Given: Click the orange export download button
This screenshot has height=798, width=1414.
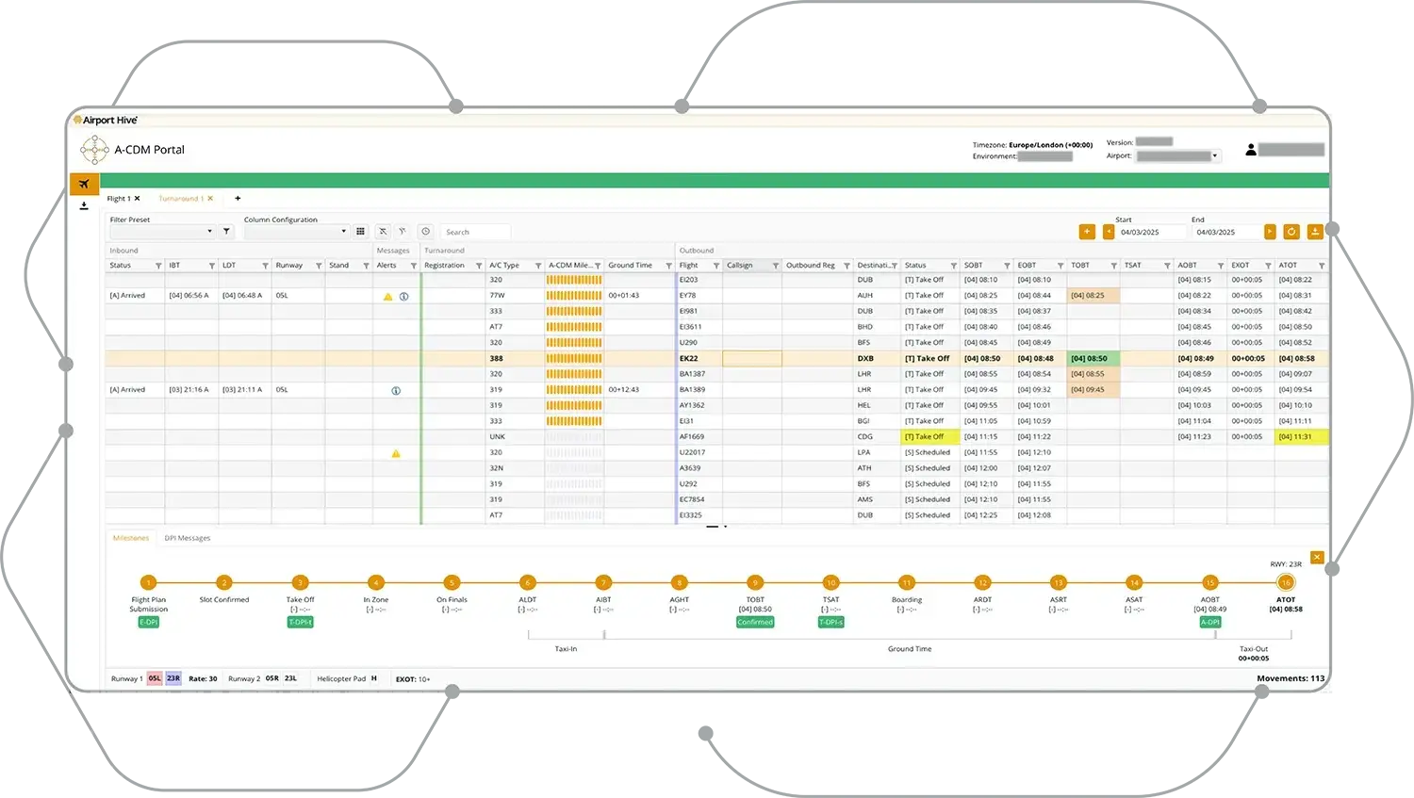Looking at the screenshot, I should tap(1315, 232).
